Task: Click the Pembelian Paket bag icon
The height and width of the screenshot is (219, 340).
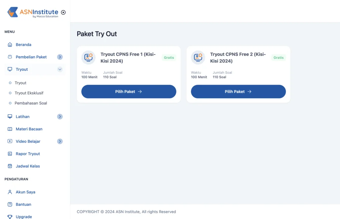Action: [x=10, y=57]
